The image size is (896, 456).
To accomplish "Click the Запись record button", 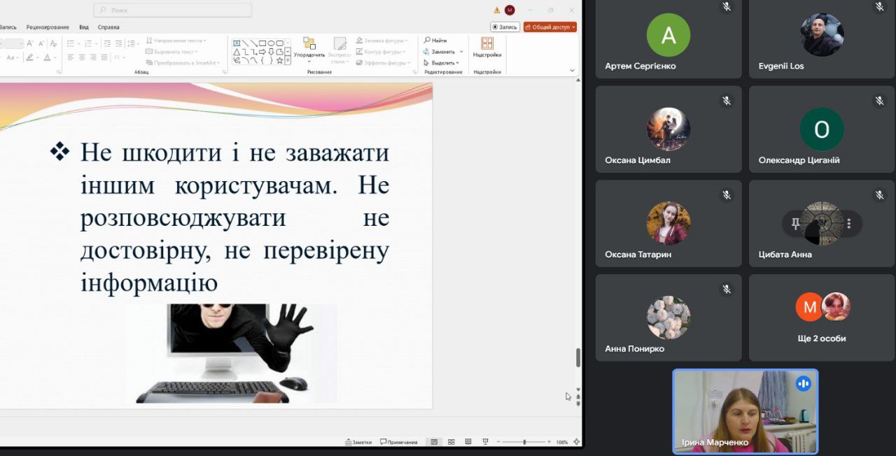I will (x=505, y=27).
